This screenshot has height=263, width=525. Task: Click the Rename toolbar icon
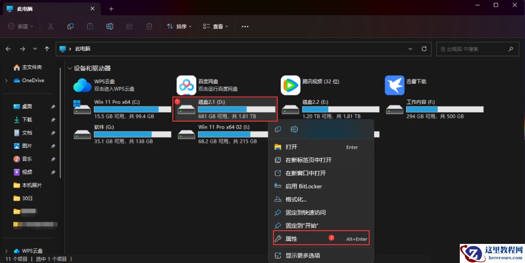click(110, 26)
